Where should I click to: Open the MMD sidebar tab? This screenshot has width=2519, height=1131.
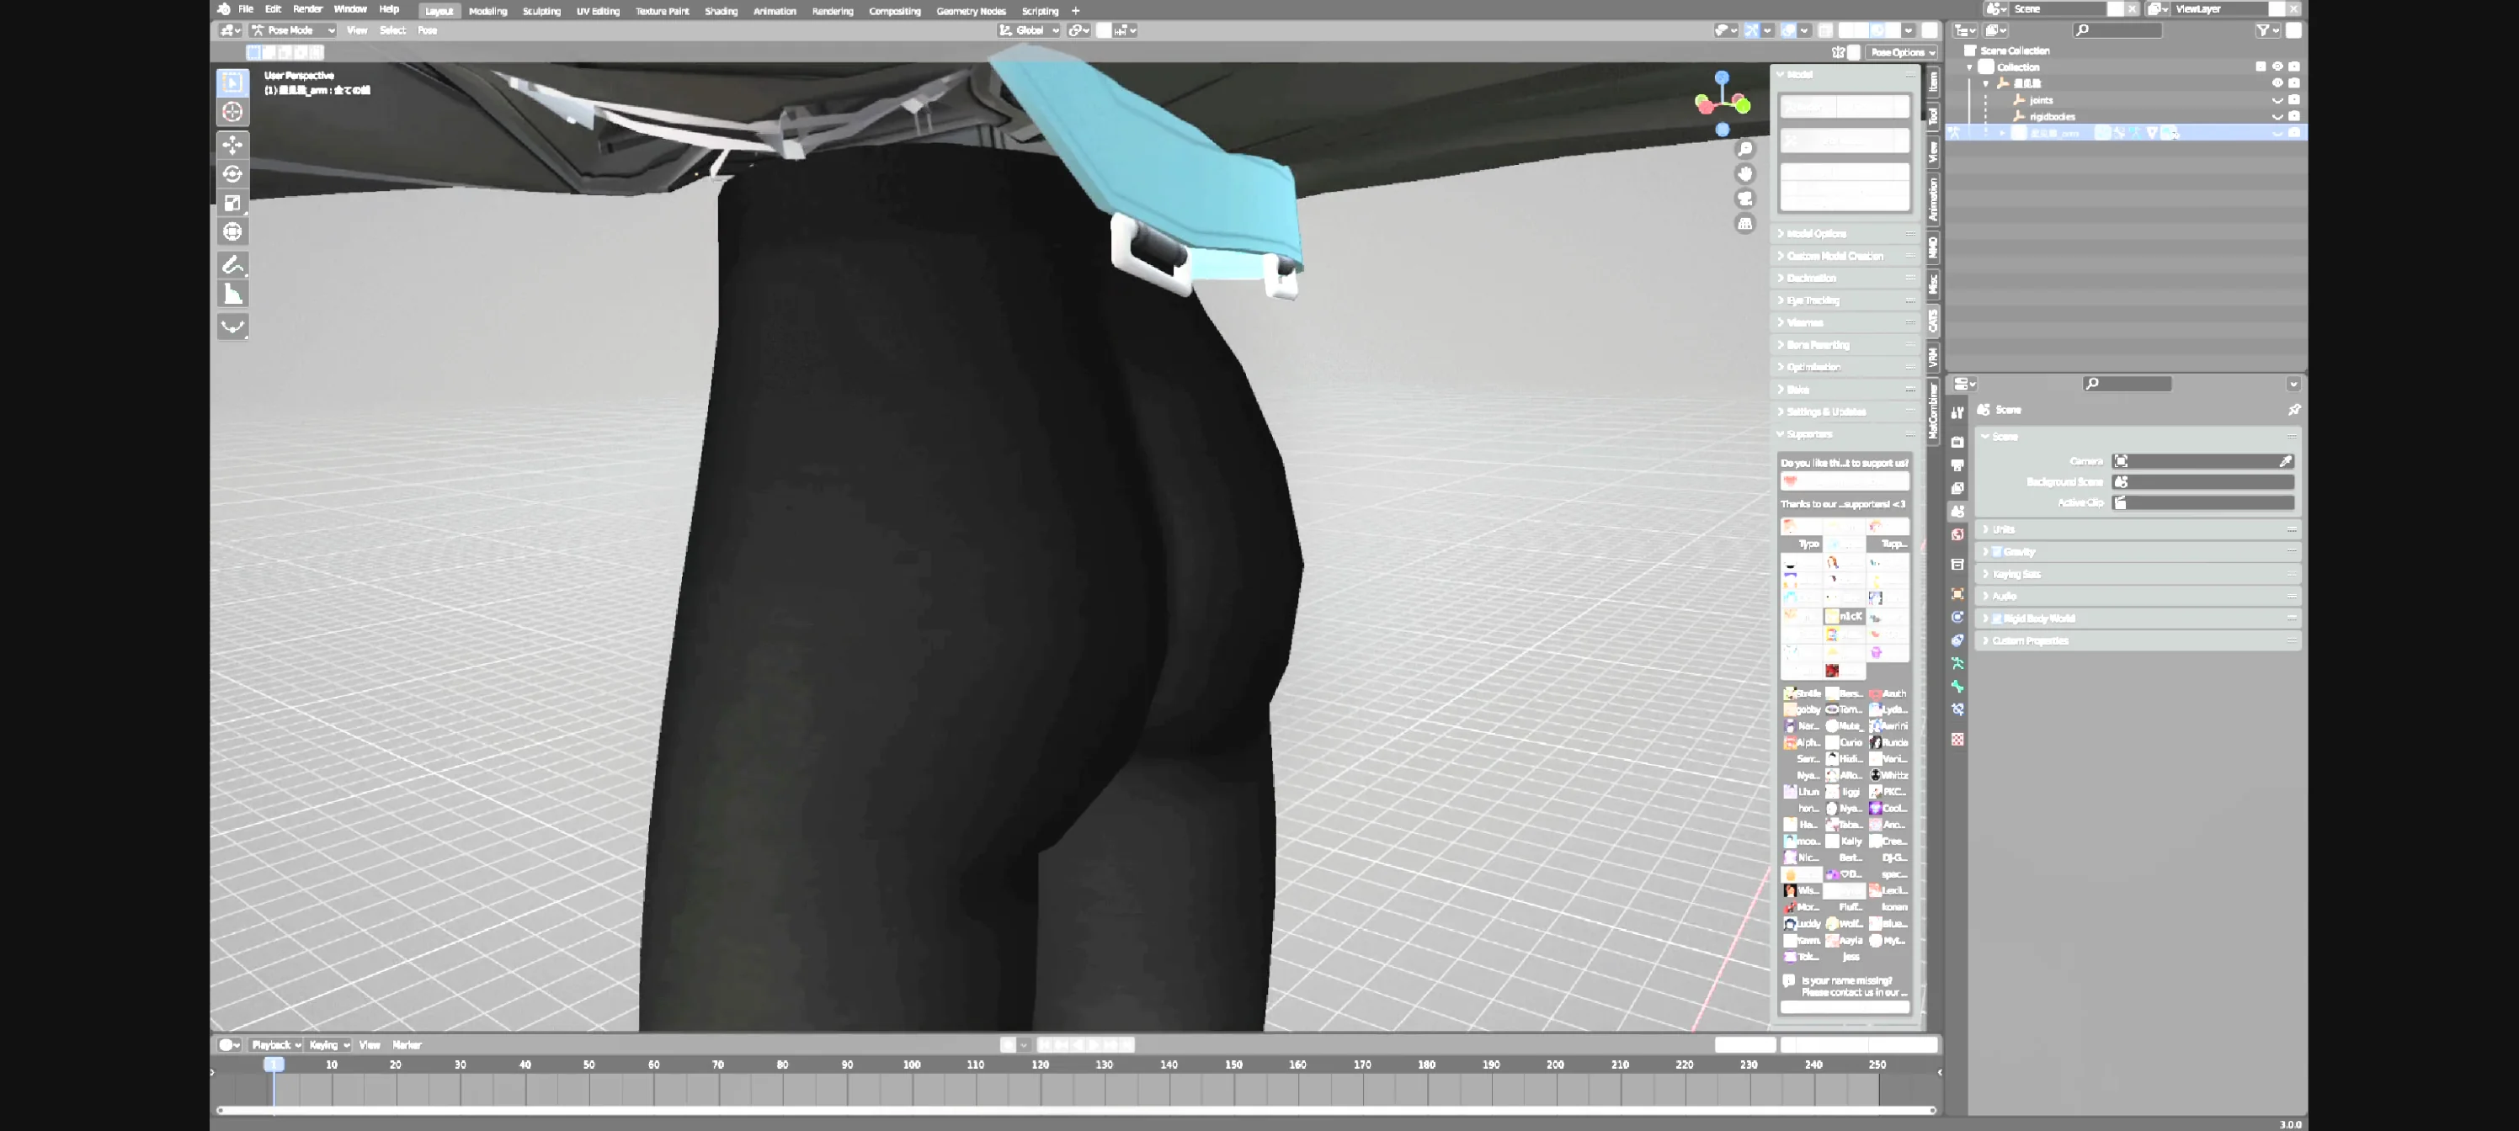tap(1933, 247)
